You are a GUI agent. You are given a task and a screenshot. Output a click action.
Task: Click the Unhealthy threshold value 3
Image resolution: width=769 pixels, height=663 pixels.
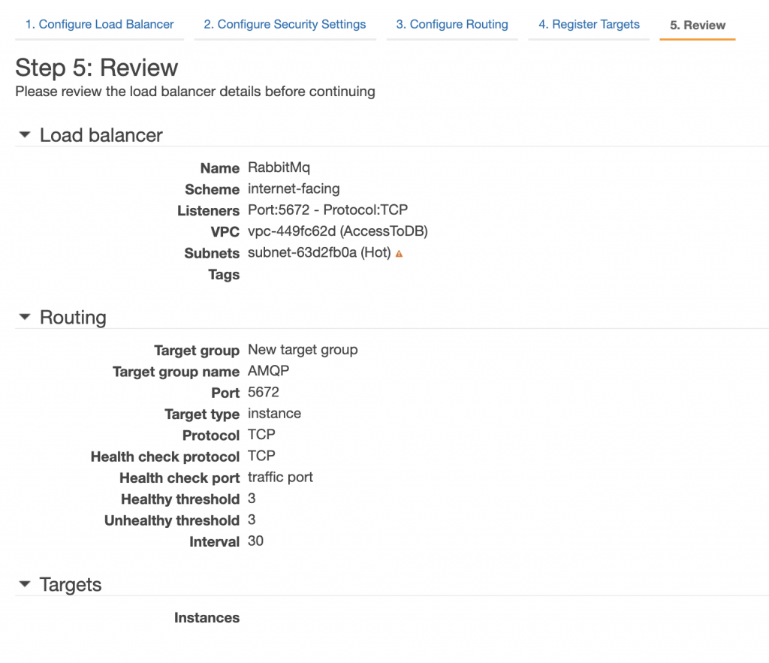252,520
